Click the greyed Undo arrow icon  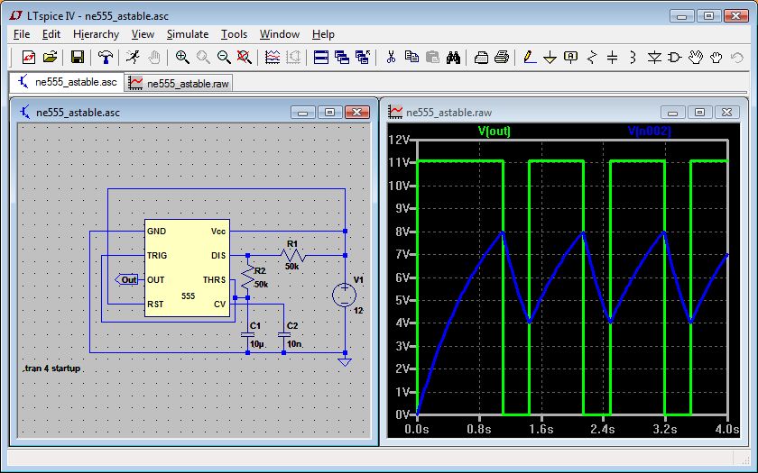pos(737,58)
